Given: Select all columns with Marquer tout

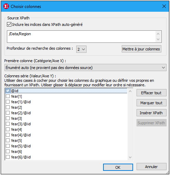Looking at the screenshot, I should pyautogui.click(x=151, y=103).
